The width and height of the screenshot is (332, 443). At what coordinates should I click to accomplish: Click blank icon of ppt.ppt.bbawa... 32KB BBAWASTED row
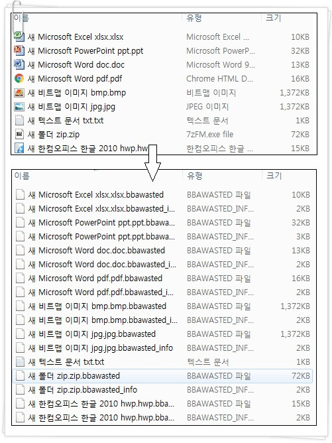tap(20, 222)
